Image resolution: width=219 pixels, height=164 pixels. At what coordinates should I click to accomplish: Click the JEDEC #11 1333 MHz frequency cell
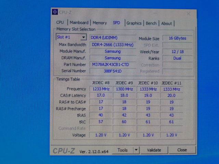tap(171, 89)
